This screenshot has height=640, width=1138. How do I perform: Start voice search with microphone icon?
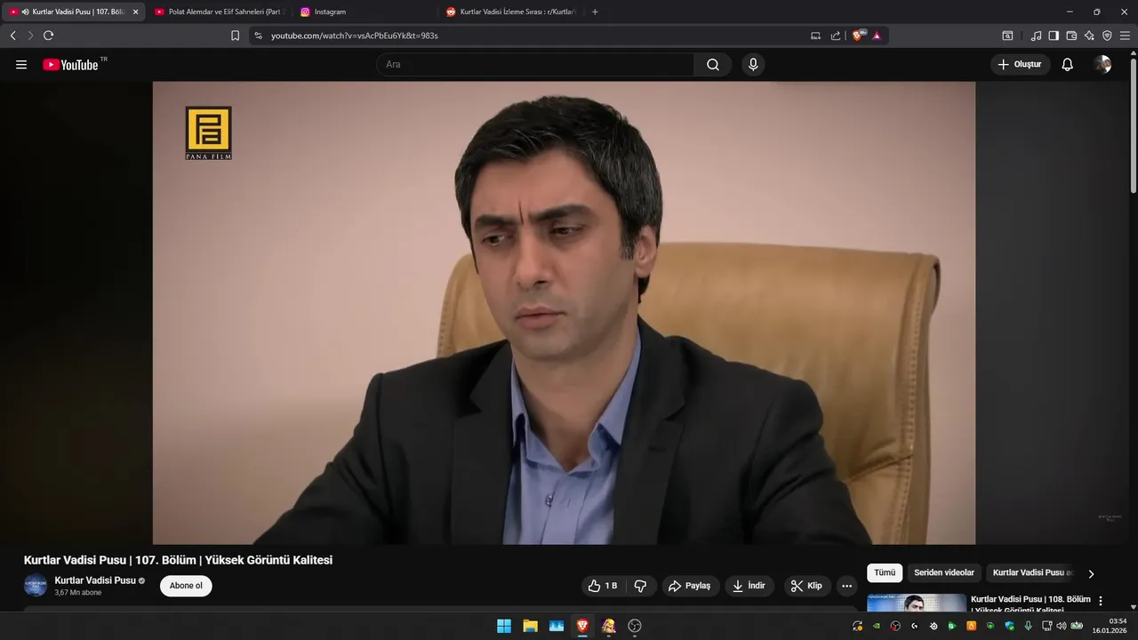pos(753,64)
